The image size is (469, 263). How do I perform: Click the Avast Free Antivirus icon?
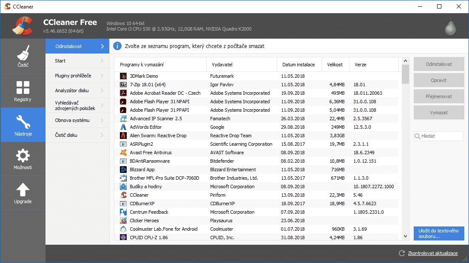pos(123,153)
